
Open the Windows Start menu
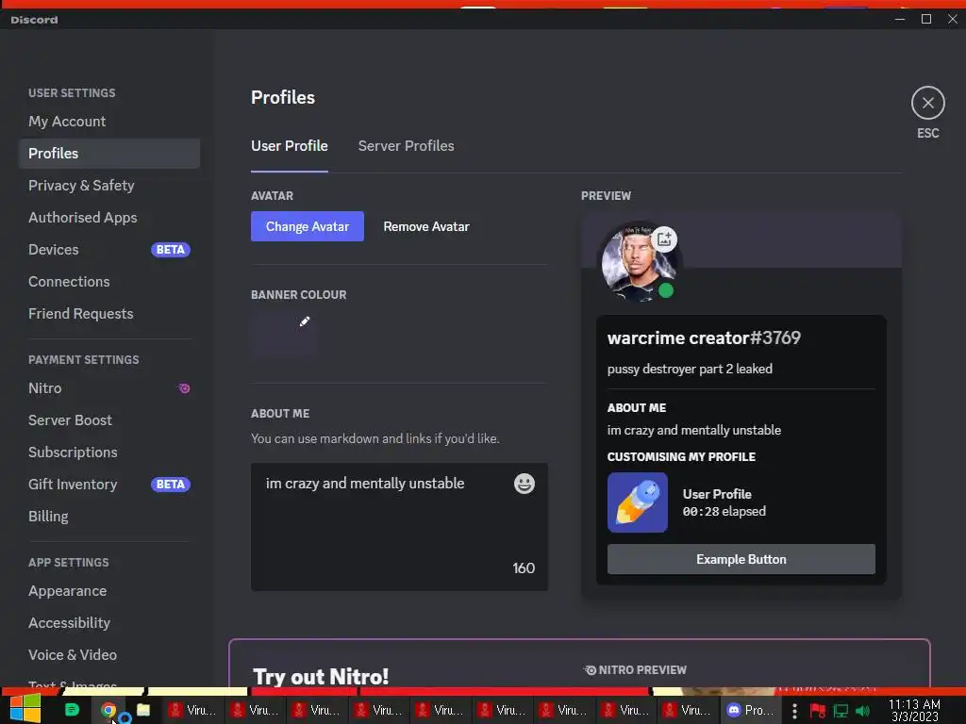[25, 709]
